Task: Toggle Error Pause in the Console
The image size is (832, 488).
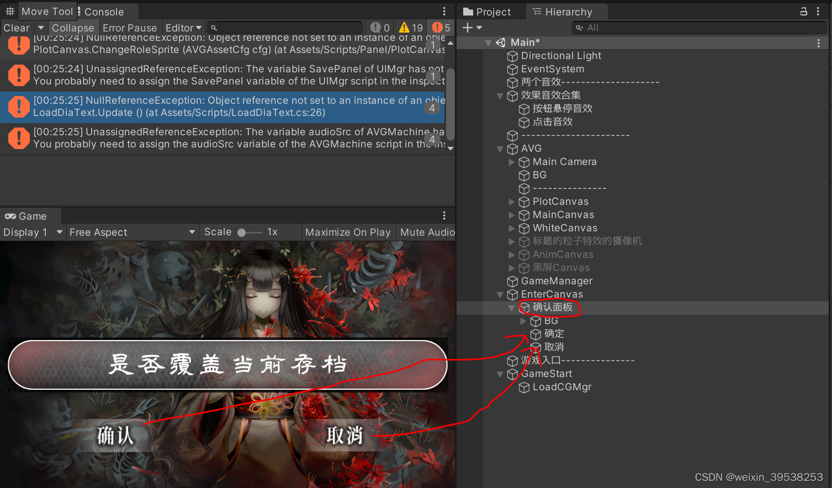Action: tap(130, 28)
